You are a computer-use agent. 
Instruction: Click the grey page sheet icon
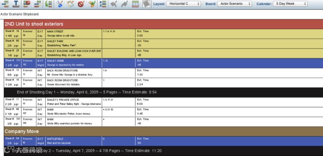click(146, 4)
